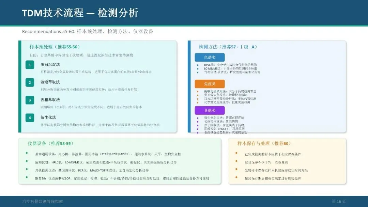Click the description mentioning C18等
Screen dimensions: 368x207
click(91, 107)
